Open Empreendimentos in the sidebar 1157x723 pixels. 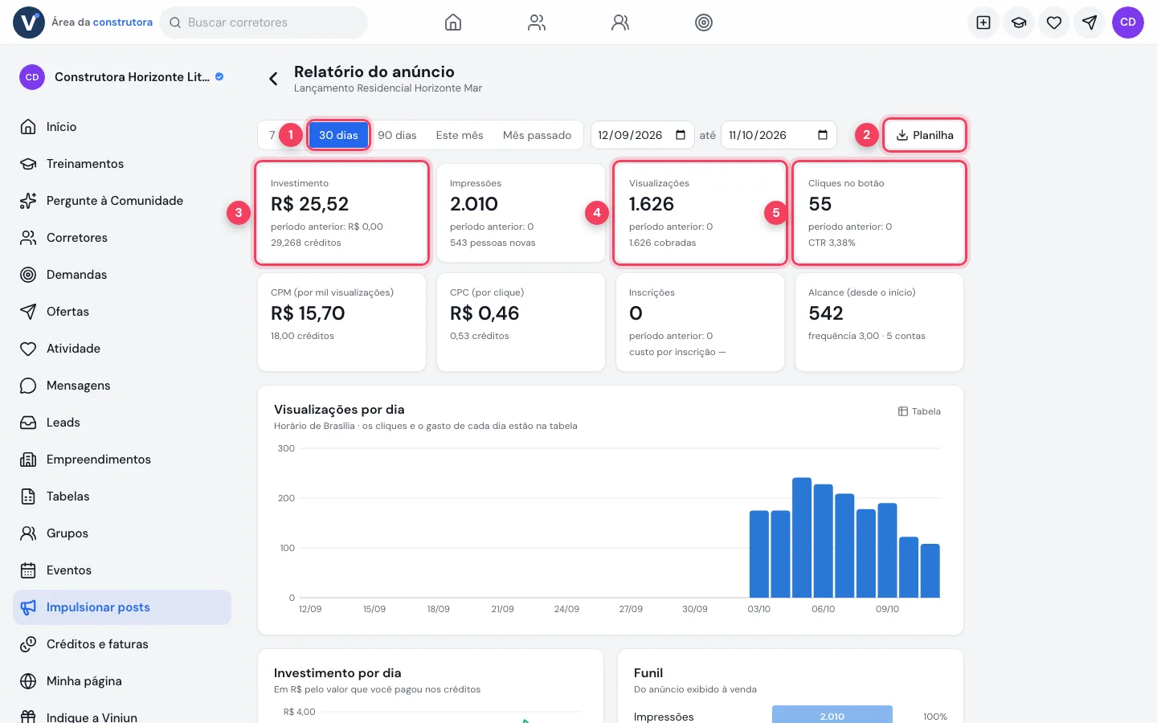point(122,460)
